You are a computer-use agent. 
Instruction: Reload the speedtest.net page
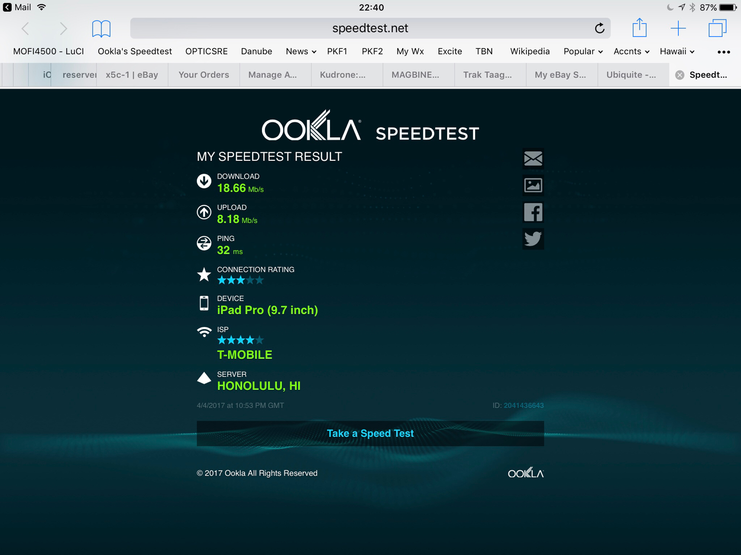coord(599,28)
